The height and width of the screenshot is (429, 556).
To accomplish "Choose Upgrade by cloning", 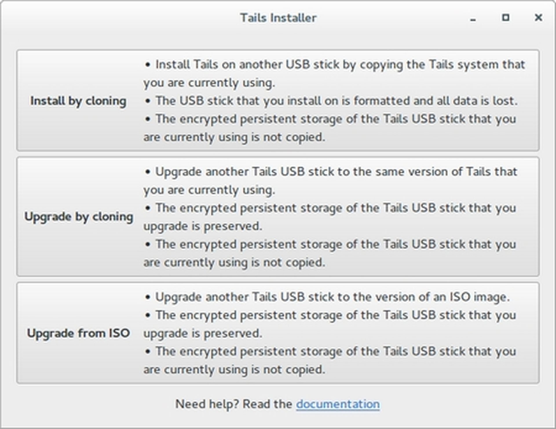I will (x=278, y=216).
